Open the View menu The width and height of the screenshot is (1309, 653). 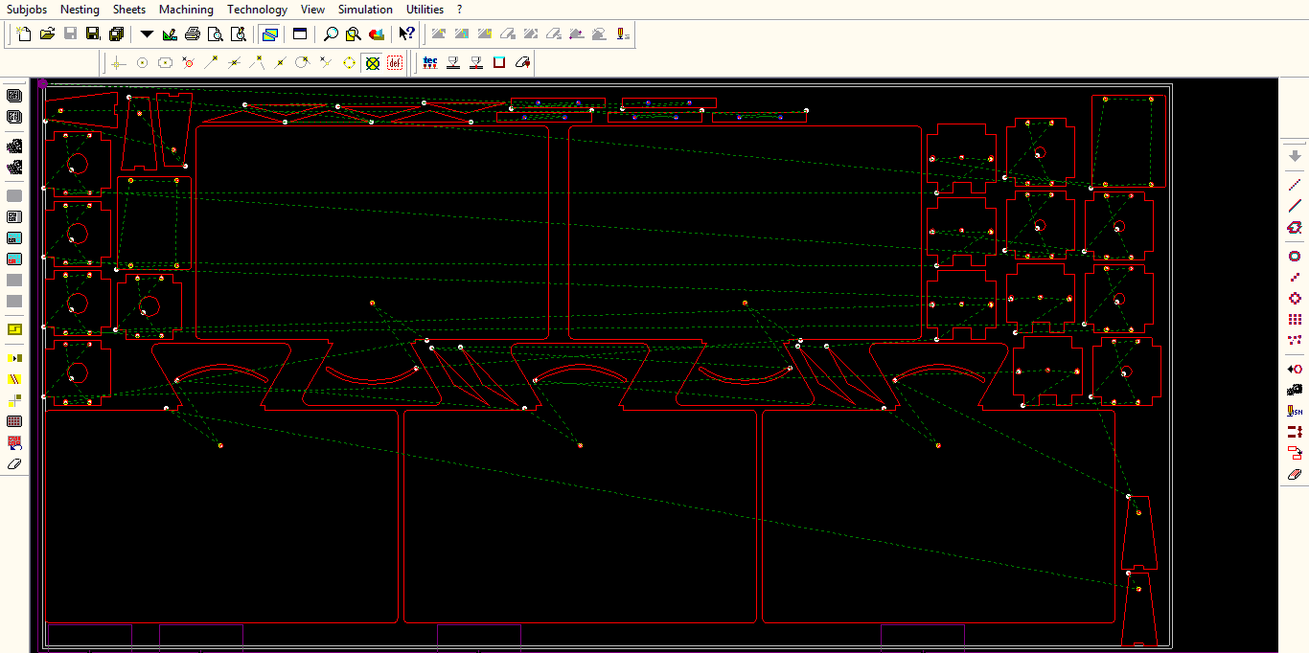click(x=312, y=10)
